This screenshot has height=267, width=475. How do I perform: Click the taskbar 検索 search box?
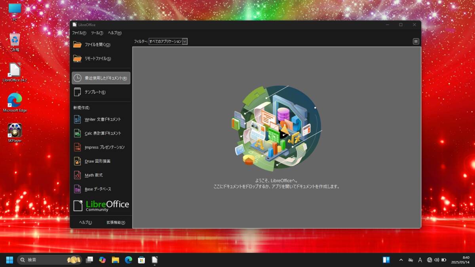(x=49, y=260)
